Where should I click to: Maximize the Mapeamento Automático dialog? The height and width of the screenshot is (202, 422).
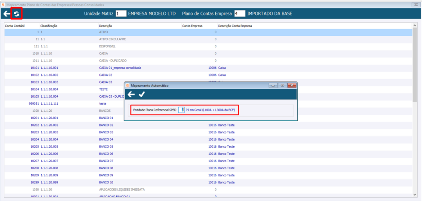point(282,85)
